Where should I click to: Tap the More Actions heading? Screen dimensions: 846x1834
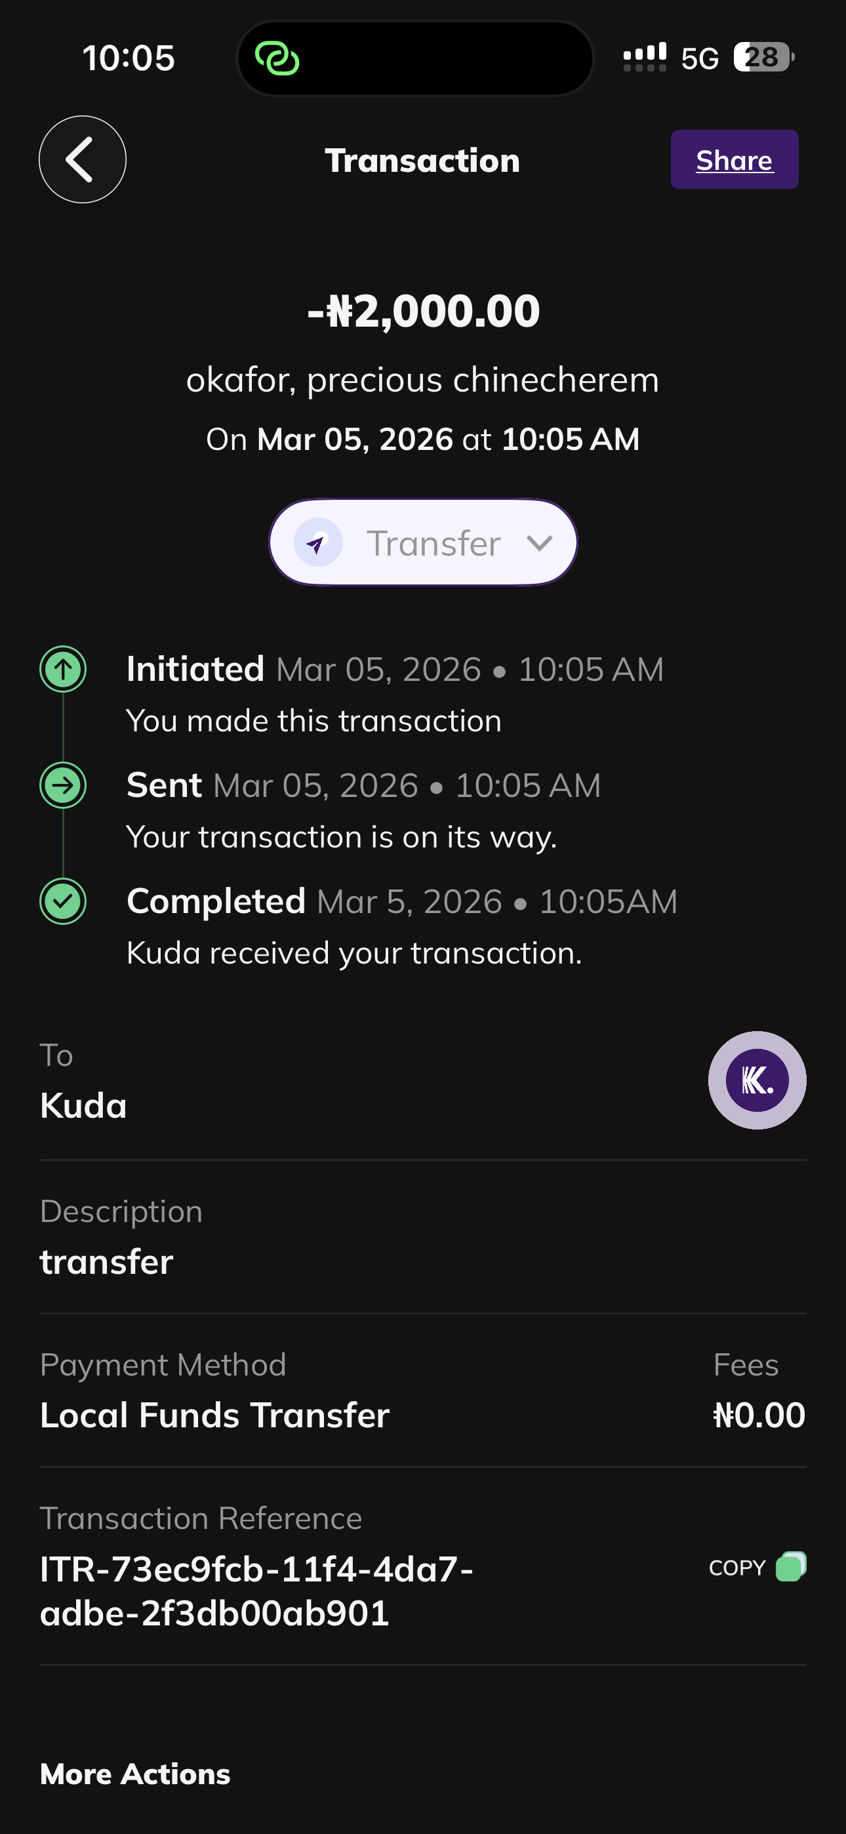(135, 1774)
